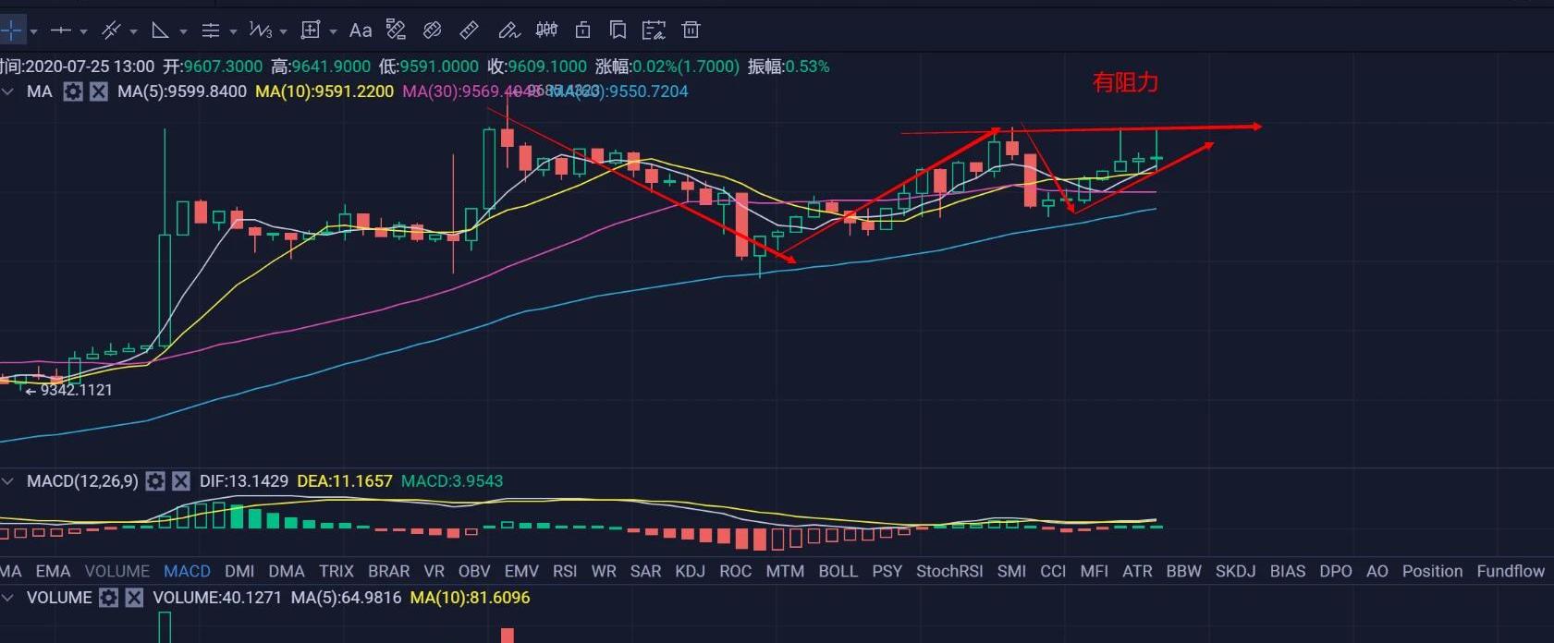Choose the RSI indicator

564,571
